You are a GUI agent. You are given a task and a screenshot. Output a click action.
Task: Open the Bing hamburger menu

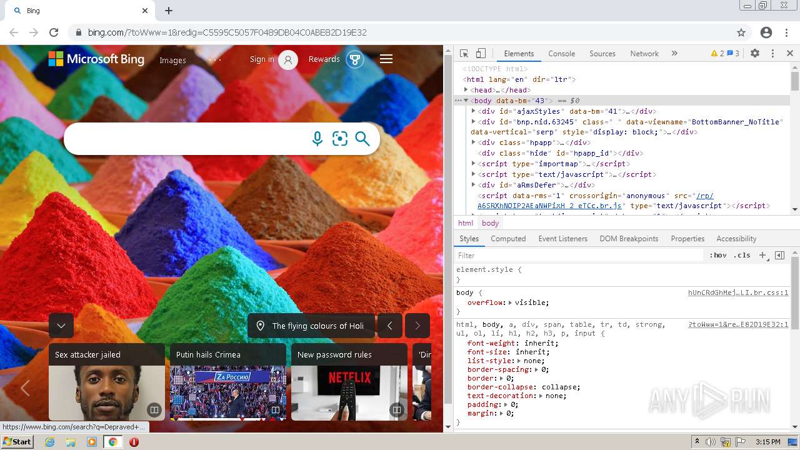(386, 59)
